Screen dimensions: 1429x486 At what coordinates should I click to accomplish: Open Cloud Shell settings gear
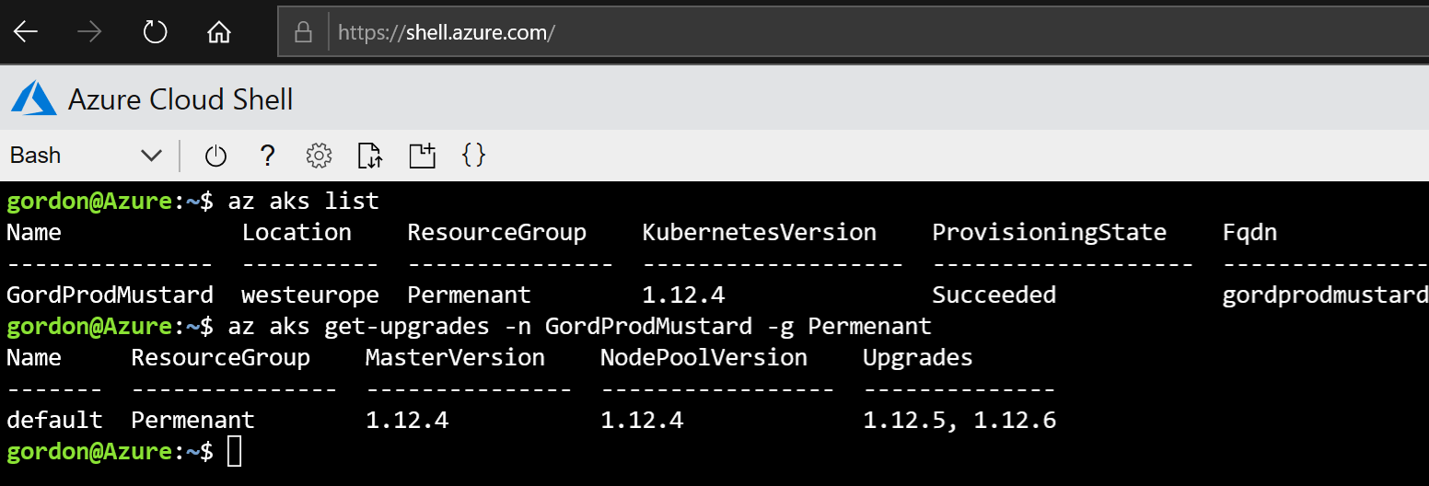(319, 156)
